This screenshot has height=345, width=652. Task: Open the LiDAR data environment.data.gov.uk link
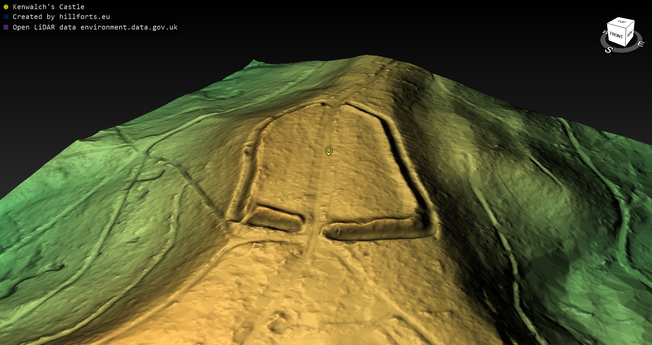tap(95, 27)
